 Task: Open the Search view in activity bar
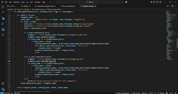[x=3, y=12]
